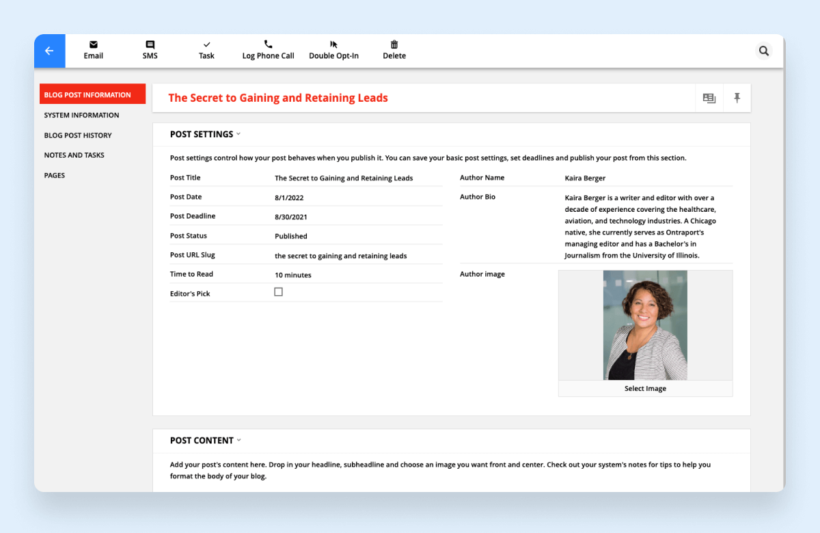
Task: Collapse the Post Content section
Action: click(238, 441)
